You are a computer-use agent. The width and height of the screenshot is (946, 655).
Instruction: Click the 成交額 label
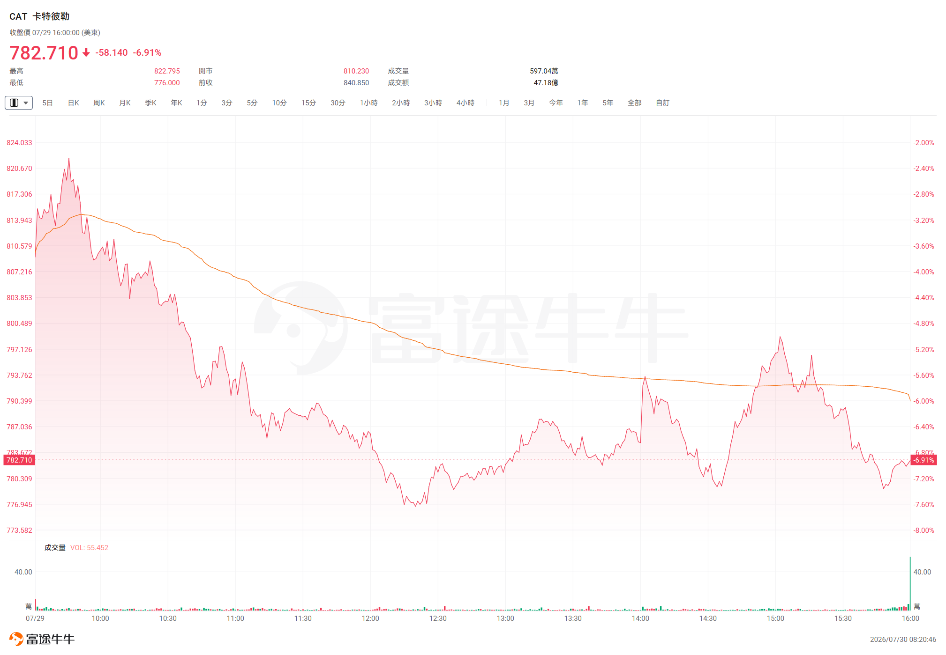point(398,82)
